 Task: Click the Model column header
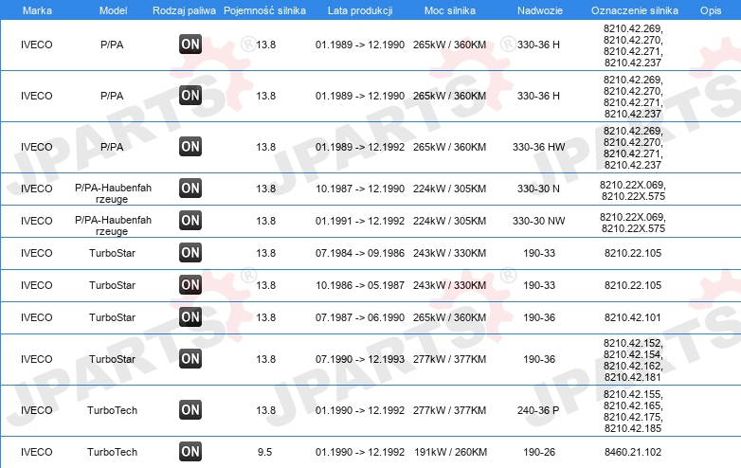pos(113,10)
